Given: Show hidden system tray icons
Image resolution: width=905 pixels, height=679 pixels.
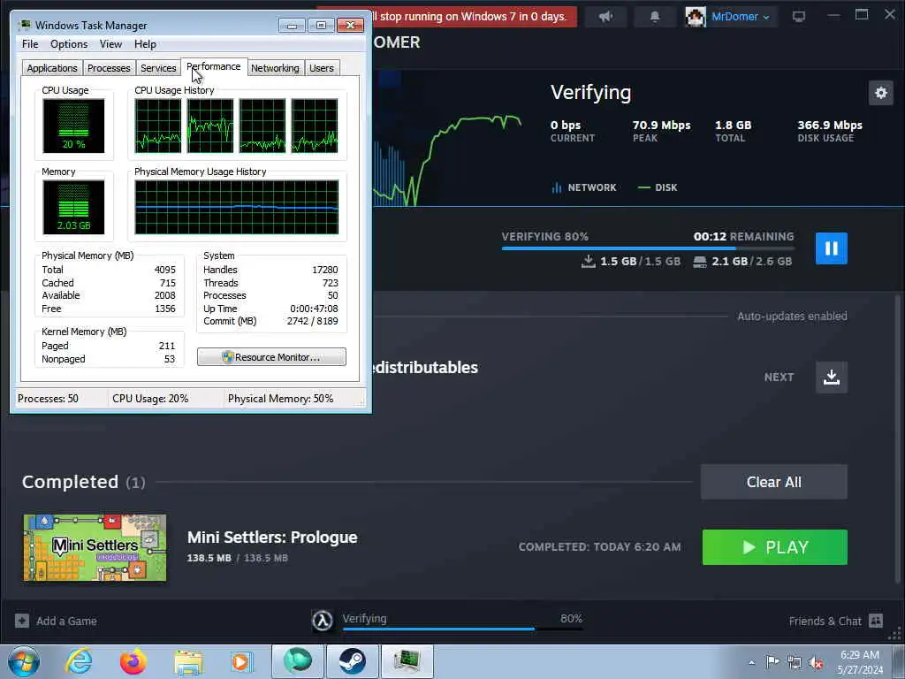Looking at the screenshot, I should pyautogui.click(x=751, y=662).
